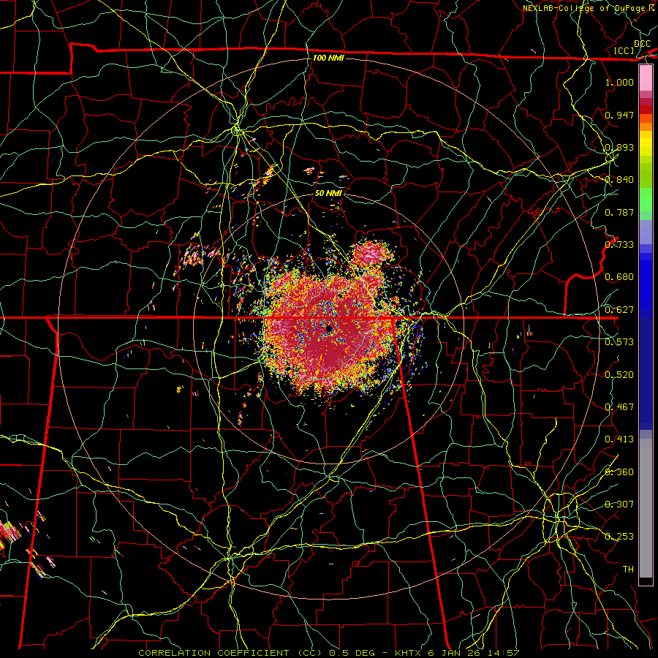Screen dimensions: 658x658
Task: Click the 0.893 scale value
Action: click(x=619, y=147)
